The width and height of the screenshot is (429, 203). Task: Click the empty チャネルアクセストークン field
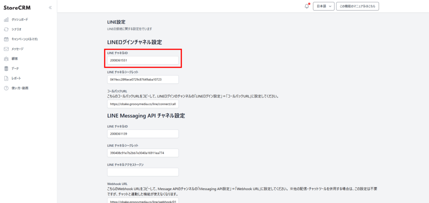click(143, 172)
